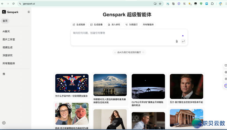This screenshot has width=227, height=130.
Task: Attach a file with the paperclip icon
Action: point(177,41)
